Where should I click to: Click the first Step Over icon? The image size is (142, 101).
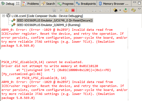pyautogui.click(x=88, y=10)
